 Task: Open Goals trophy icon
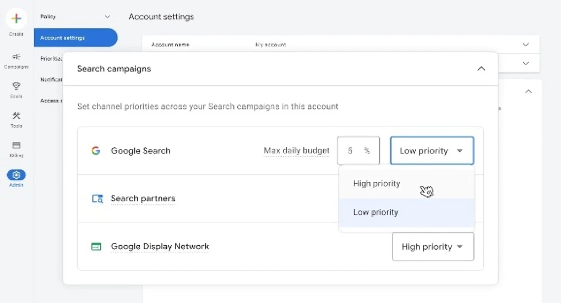(x=16, y=86)
